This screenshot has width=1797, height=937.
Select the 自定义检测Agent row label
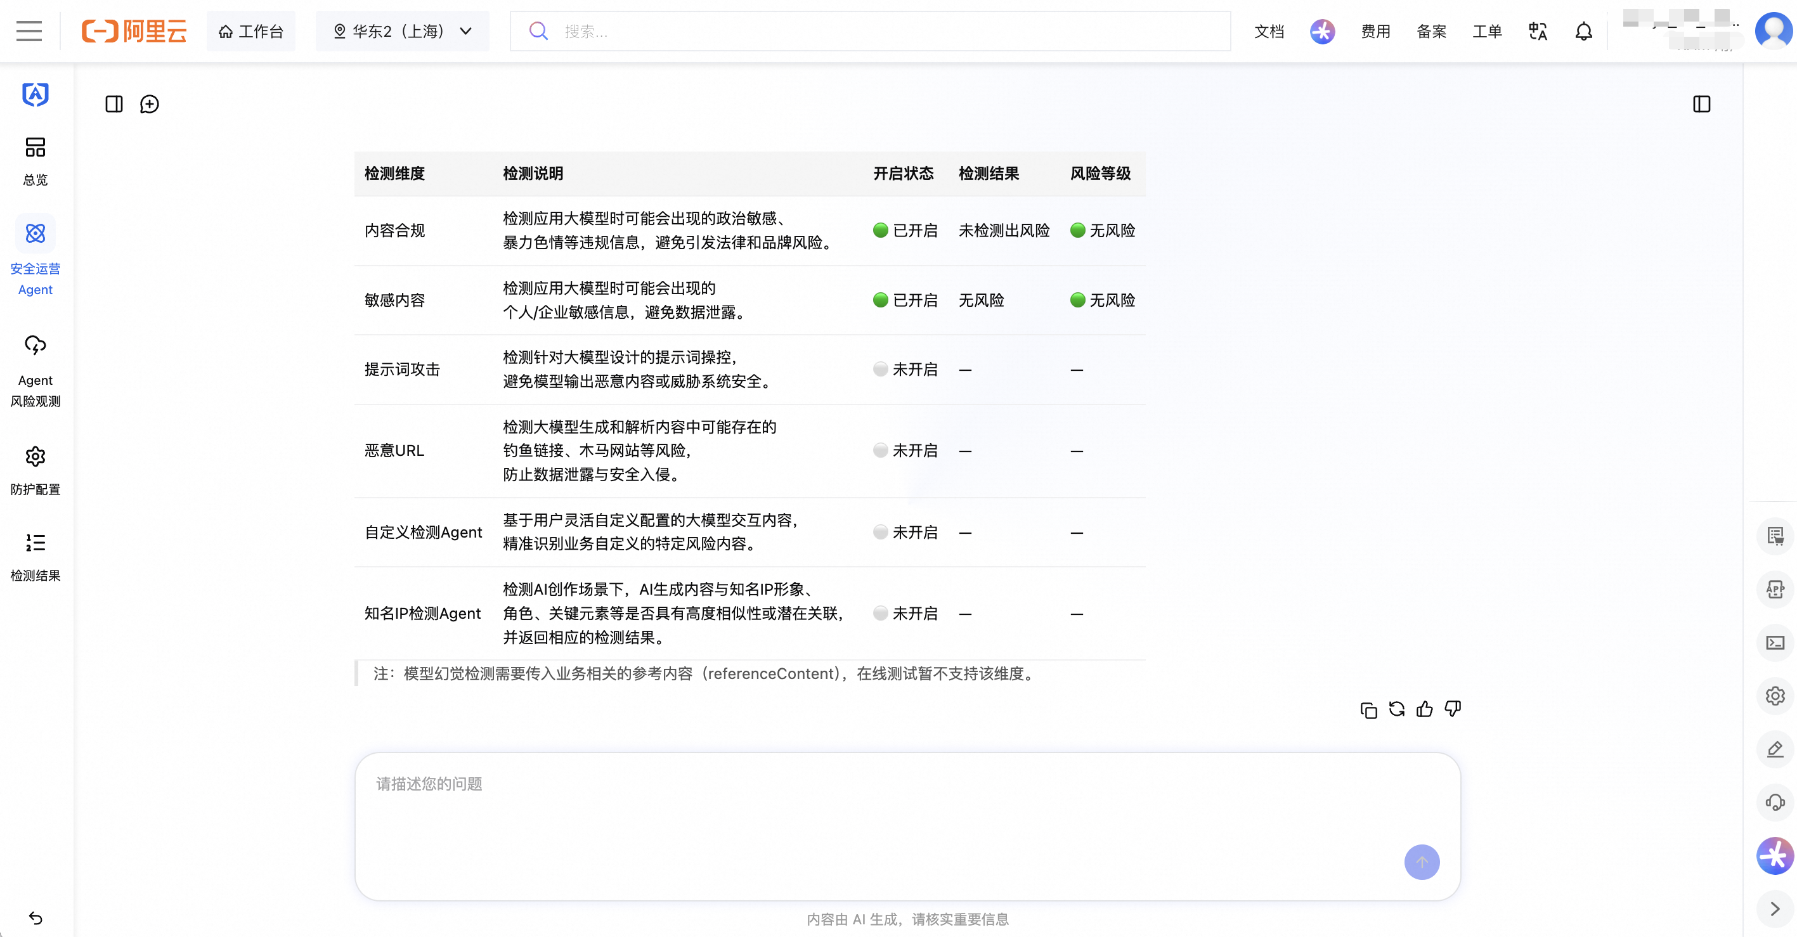423,533
